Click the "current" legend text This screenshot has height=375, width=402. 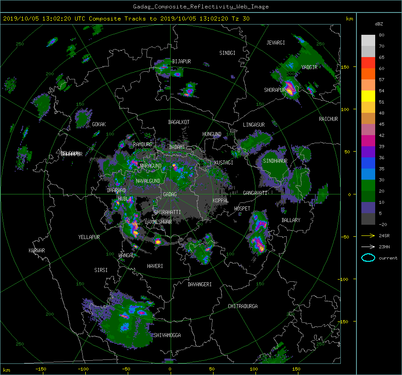click(x=388, y=258)
